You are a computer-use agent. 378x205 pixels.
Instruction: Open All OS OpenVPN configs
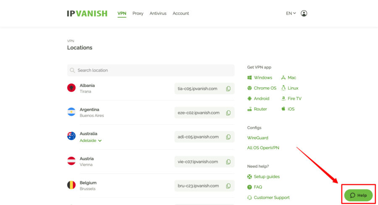coord(263,148)
